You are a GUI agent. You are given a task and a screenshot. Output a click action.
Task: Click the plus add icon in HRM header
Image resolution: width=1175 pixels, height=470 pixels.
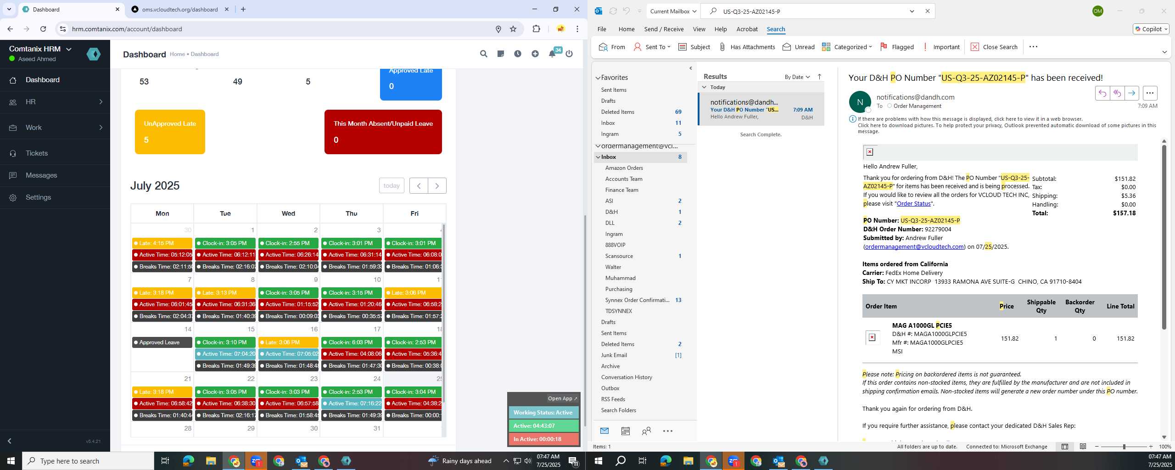535,54
